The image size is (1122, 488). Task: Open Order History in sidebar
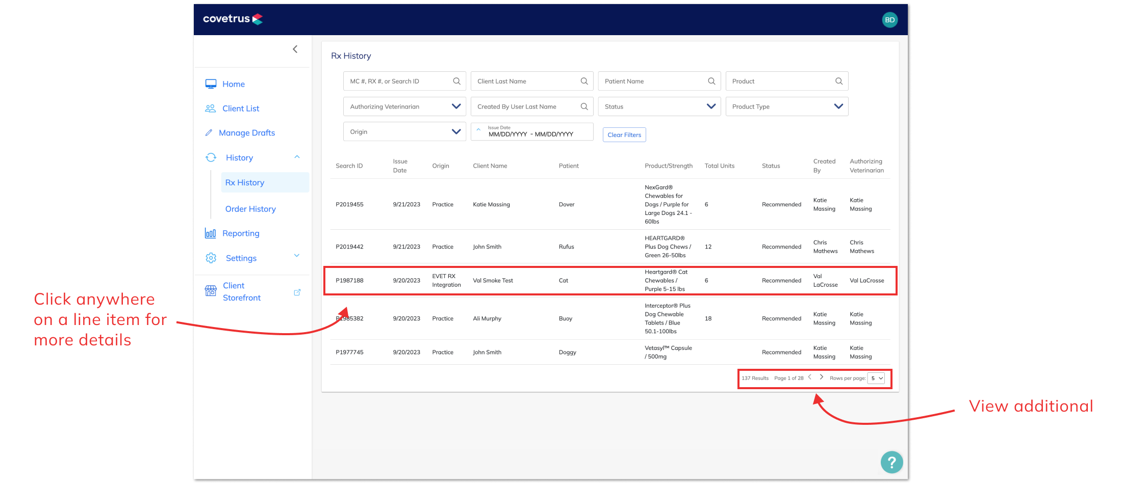(250, 209)
